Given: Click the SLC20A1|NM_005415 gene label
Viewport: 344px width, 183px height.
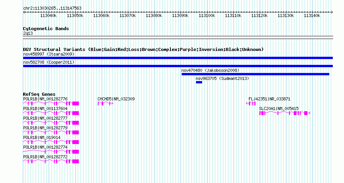Looking at the screenshot, I should (x=279, y=108).
